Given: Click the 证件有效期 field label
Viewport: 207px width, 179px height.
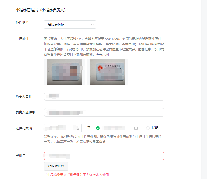Looking at the screenshot, I should tap(24, 128).
